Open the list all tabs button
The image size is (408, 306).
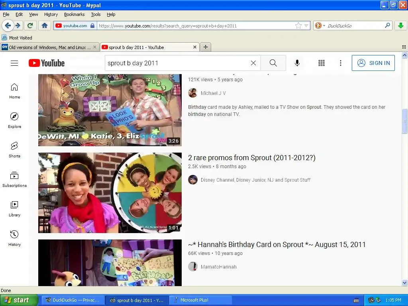[x=404, y=47]
